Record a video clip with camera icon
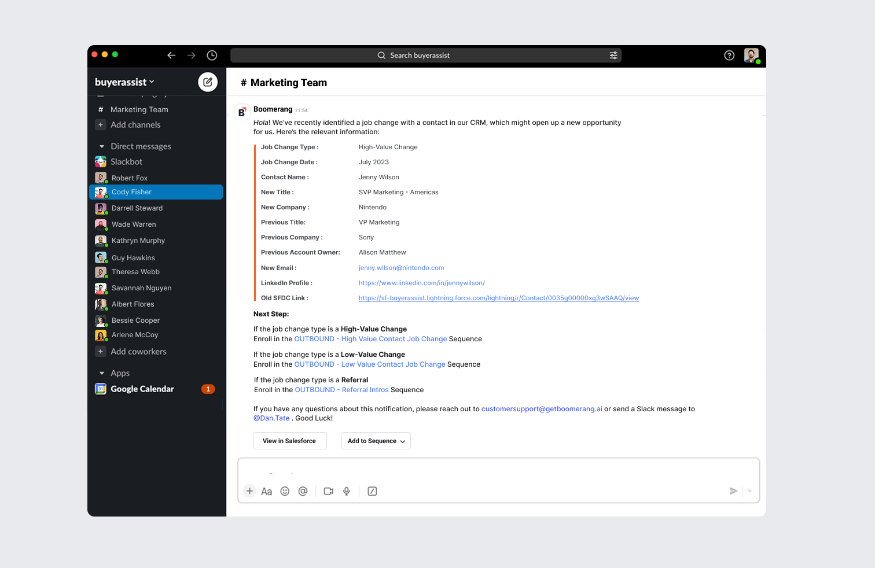The image size is (875, 568). (x=329, y=491)
